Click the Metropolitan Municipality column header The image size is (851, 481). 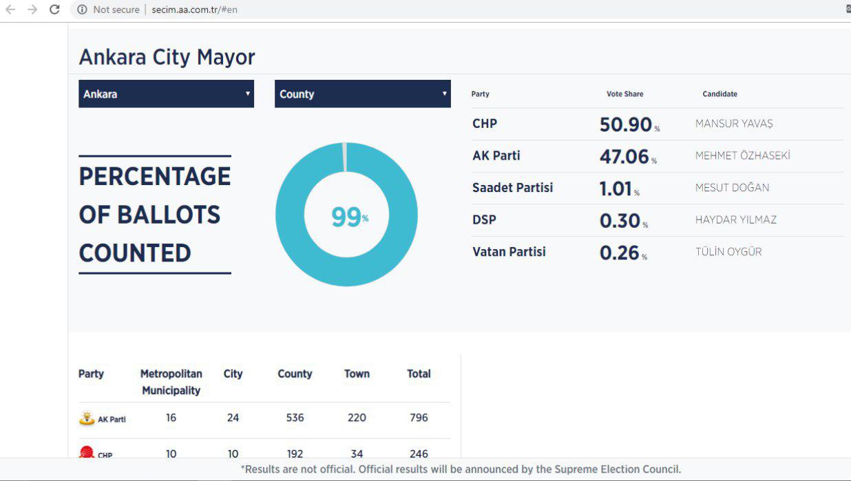[171, 382]
